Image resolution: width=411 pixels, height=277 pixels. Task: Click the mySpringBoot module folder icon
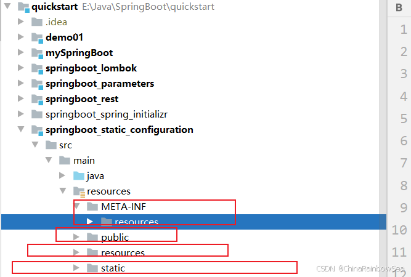37,53
